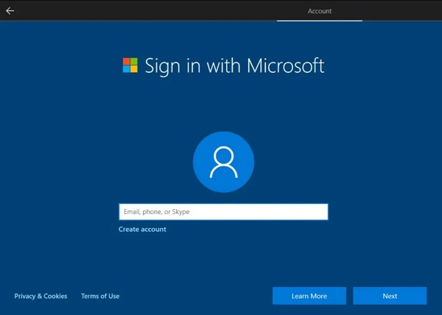
Task: Click the circular user avatar icon
Action: [223, 163]
